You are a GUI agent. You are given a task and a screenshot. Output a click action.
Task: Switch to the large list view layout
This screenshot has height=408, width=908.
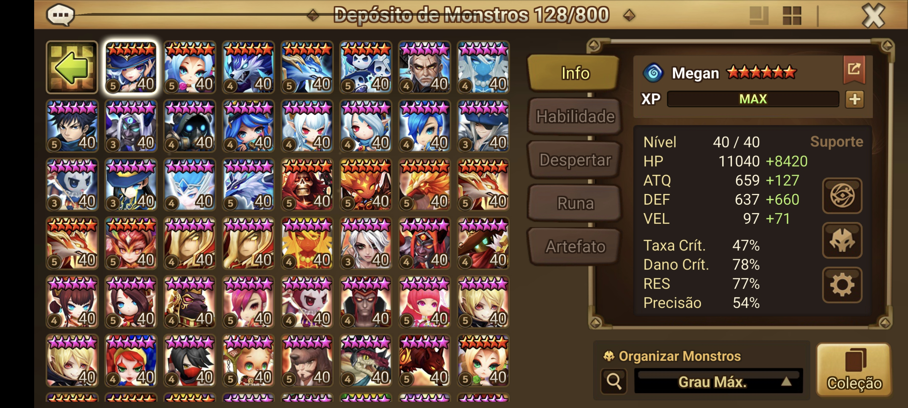pos(759,15)
